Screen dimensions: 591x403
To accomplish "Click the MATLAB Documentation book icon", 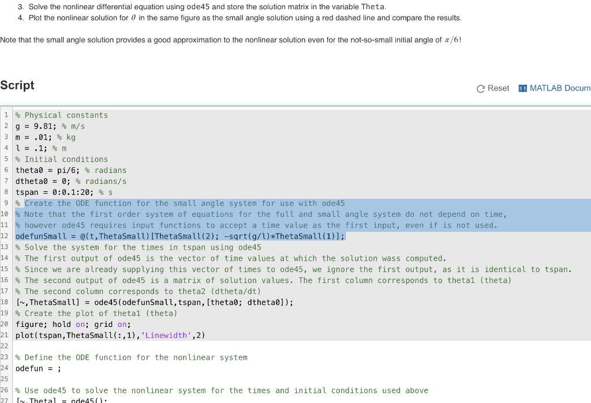I will (x=523, y=88).
